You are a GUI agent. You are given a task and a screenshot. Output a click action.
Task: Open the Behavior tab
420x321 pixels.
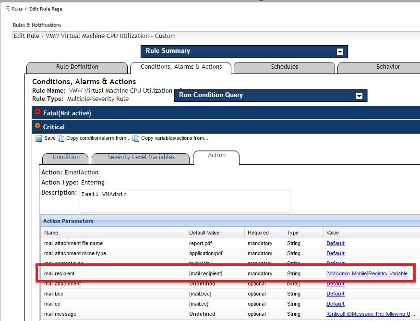click(388, 67)
